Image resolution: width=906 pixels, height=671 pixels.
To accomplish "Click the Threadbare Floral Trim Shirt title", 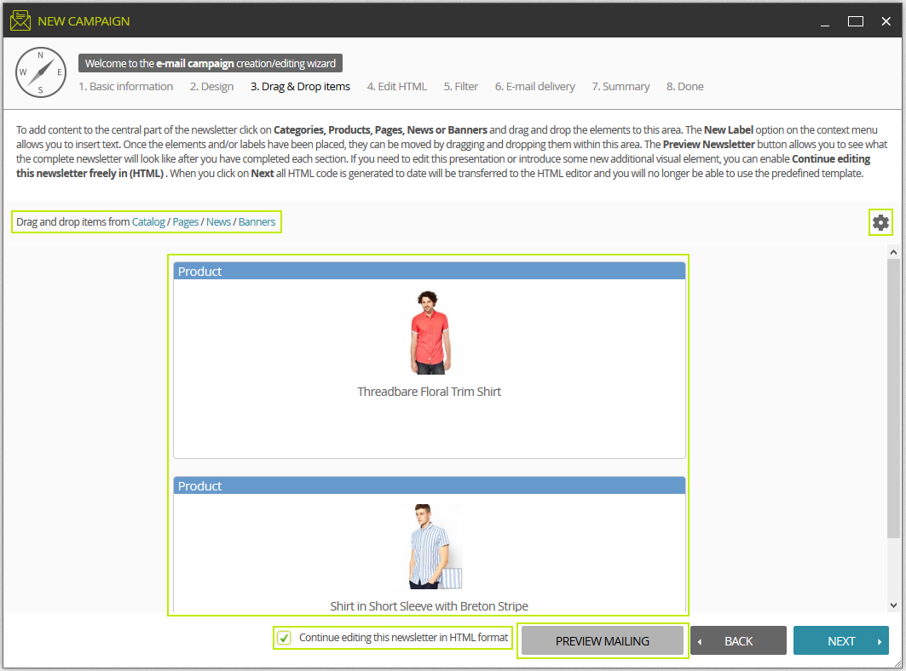I will pyautogui.click(x=430, y=392).
